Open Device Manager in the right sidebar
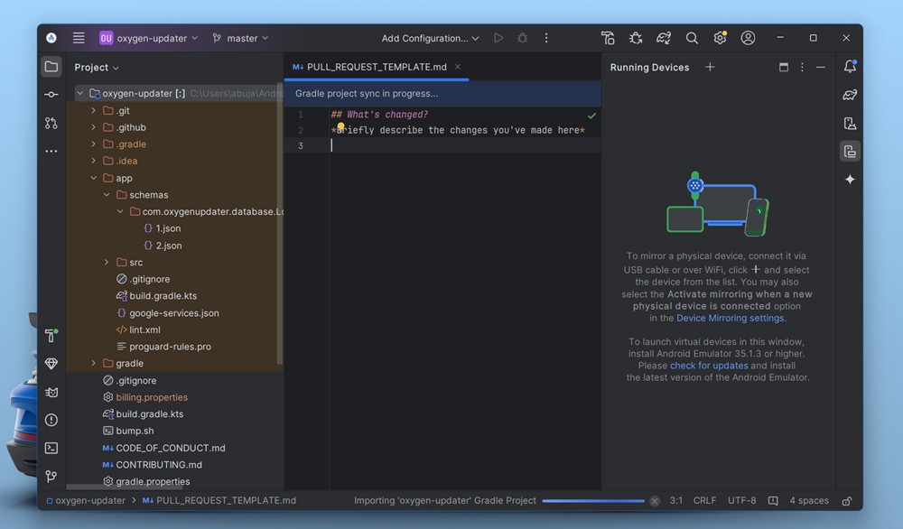Viewport: 903px width, 529px height. [x=849, y=122]
